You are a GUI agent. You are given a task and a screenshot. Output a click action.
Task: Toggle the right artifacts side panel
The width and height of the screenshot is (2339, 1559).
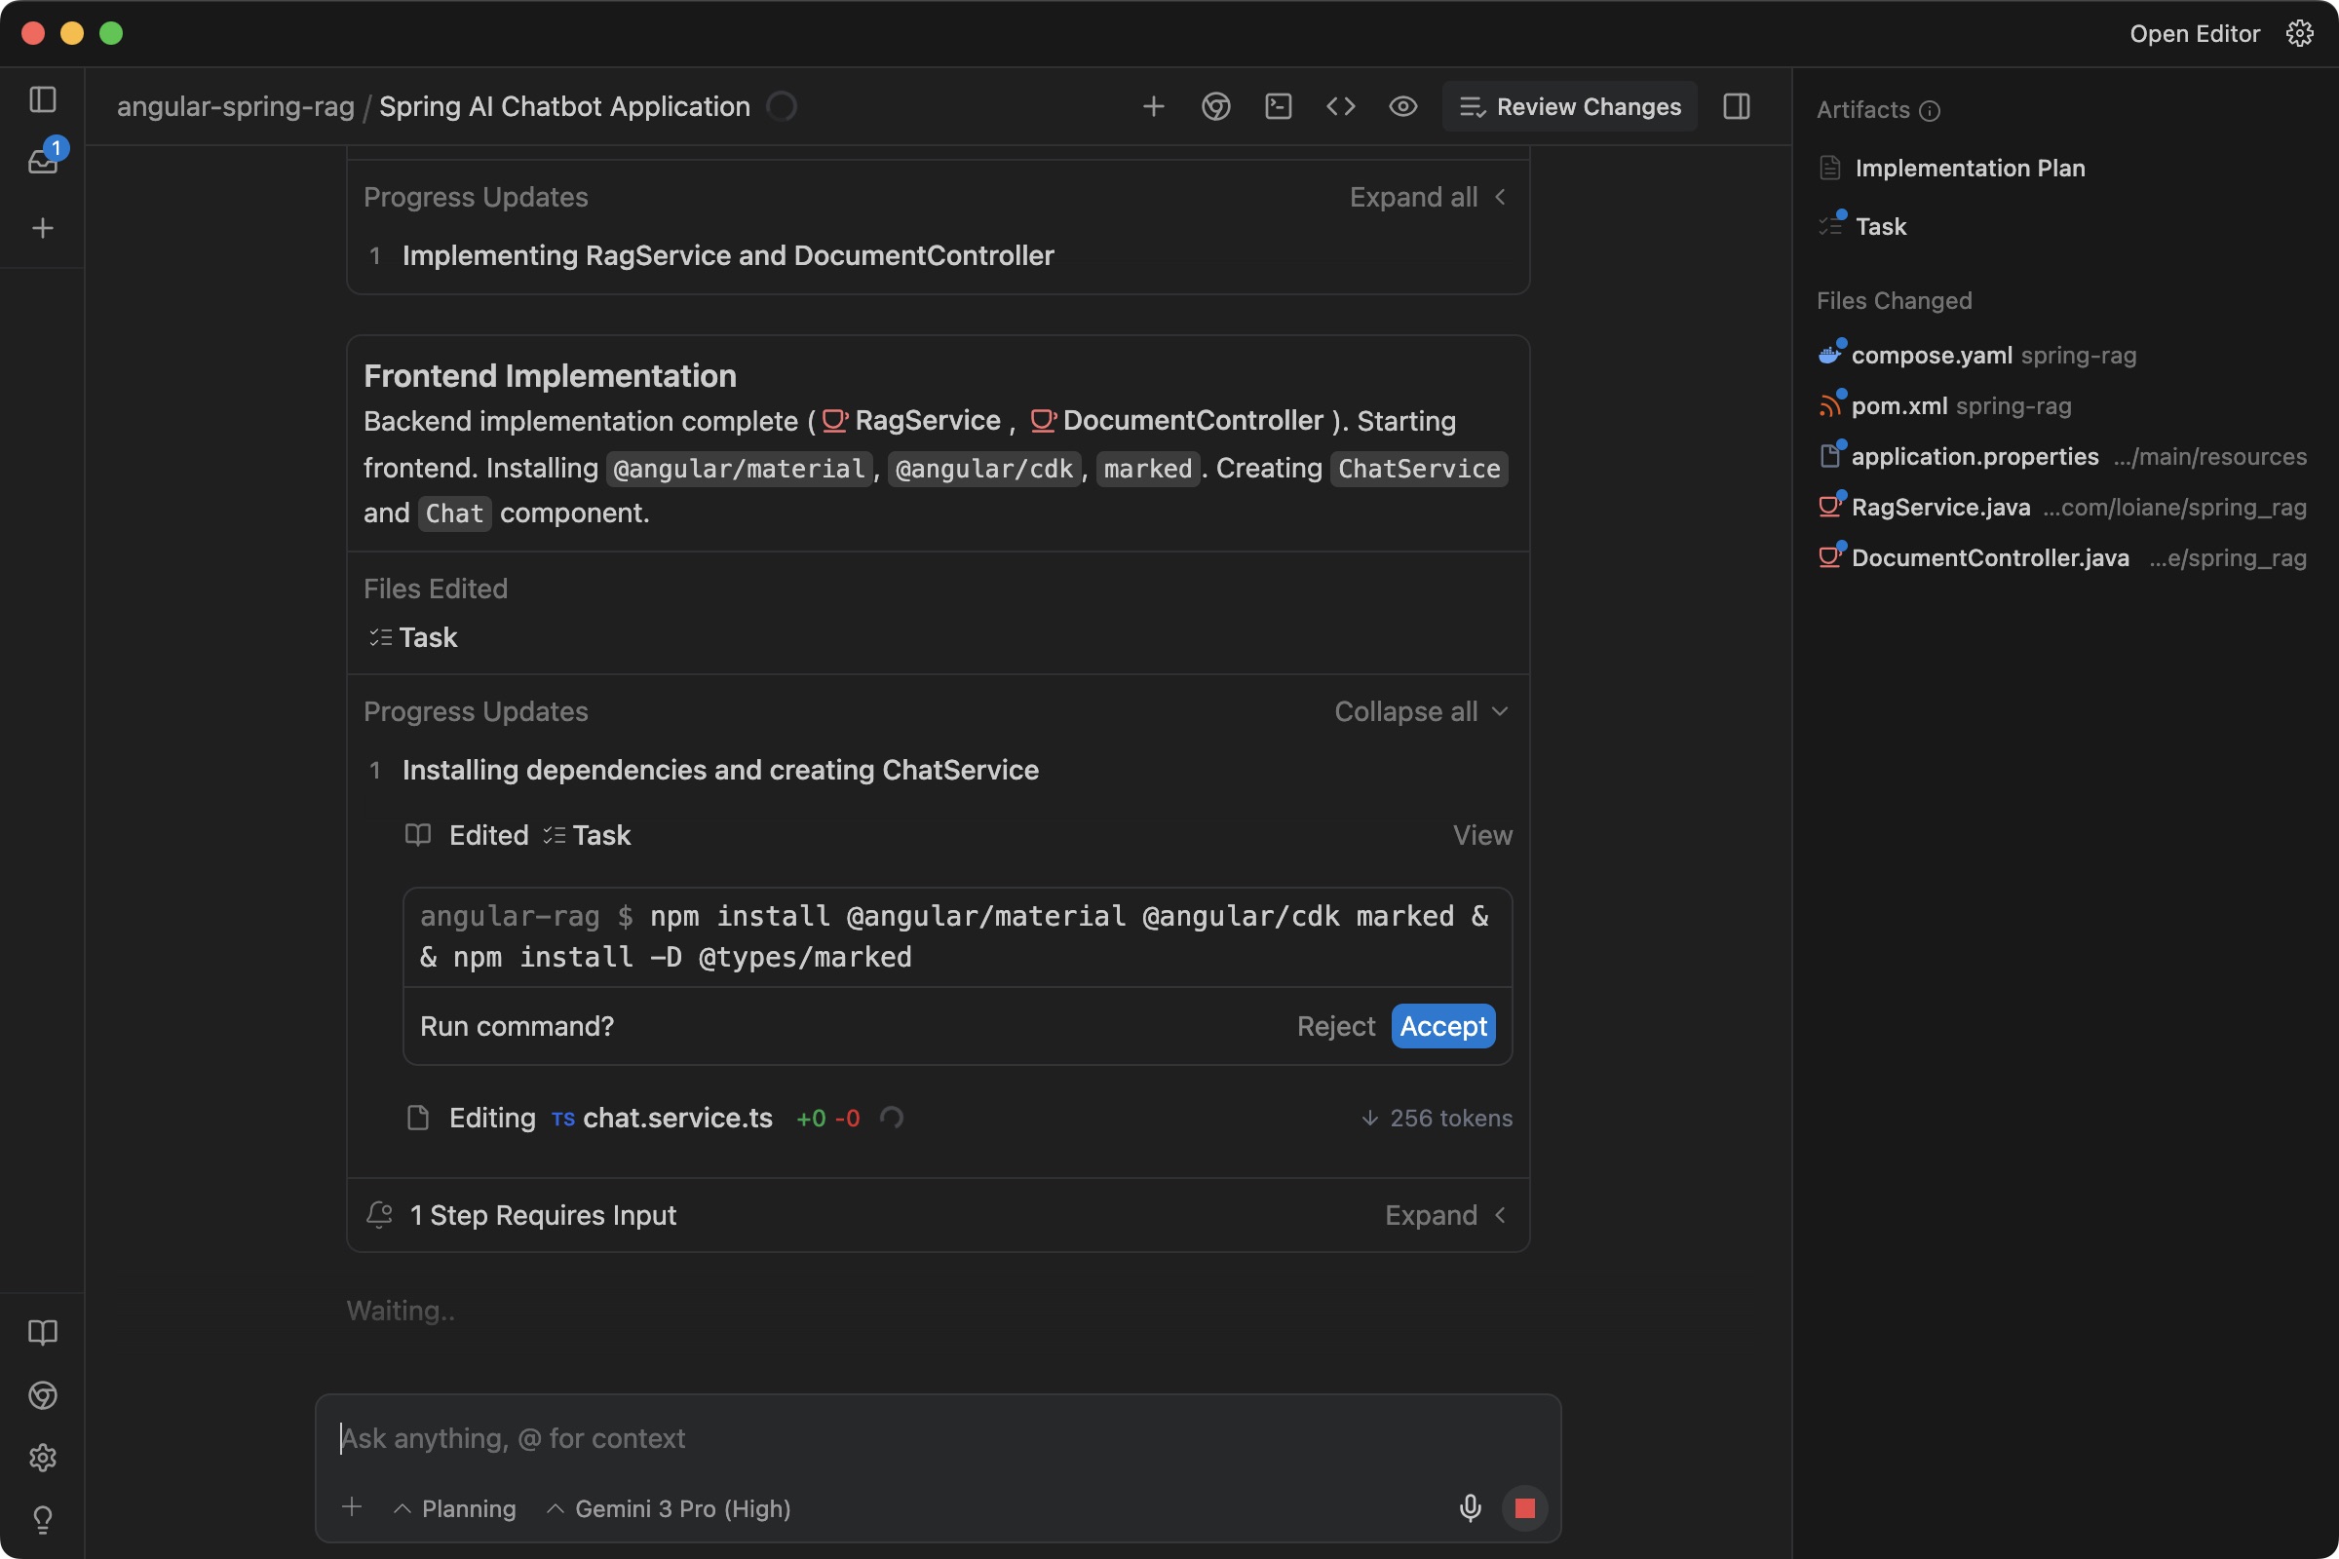[x=1737, y=106]
